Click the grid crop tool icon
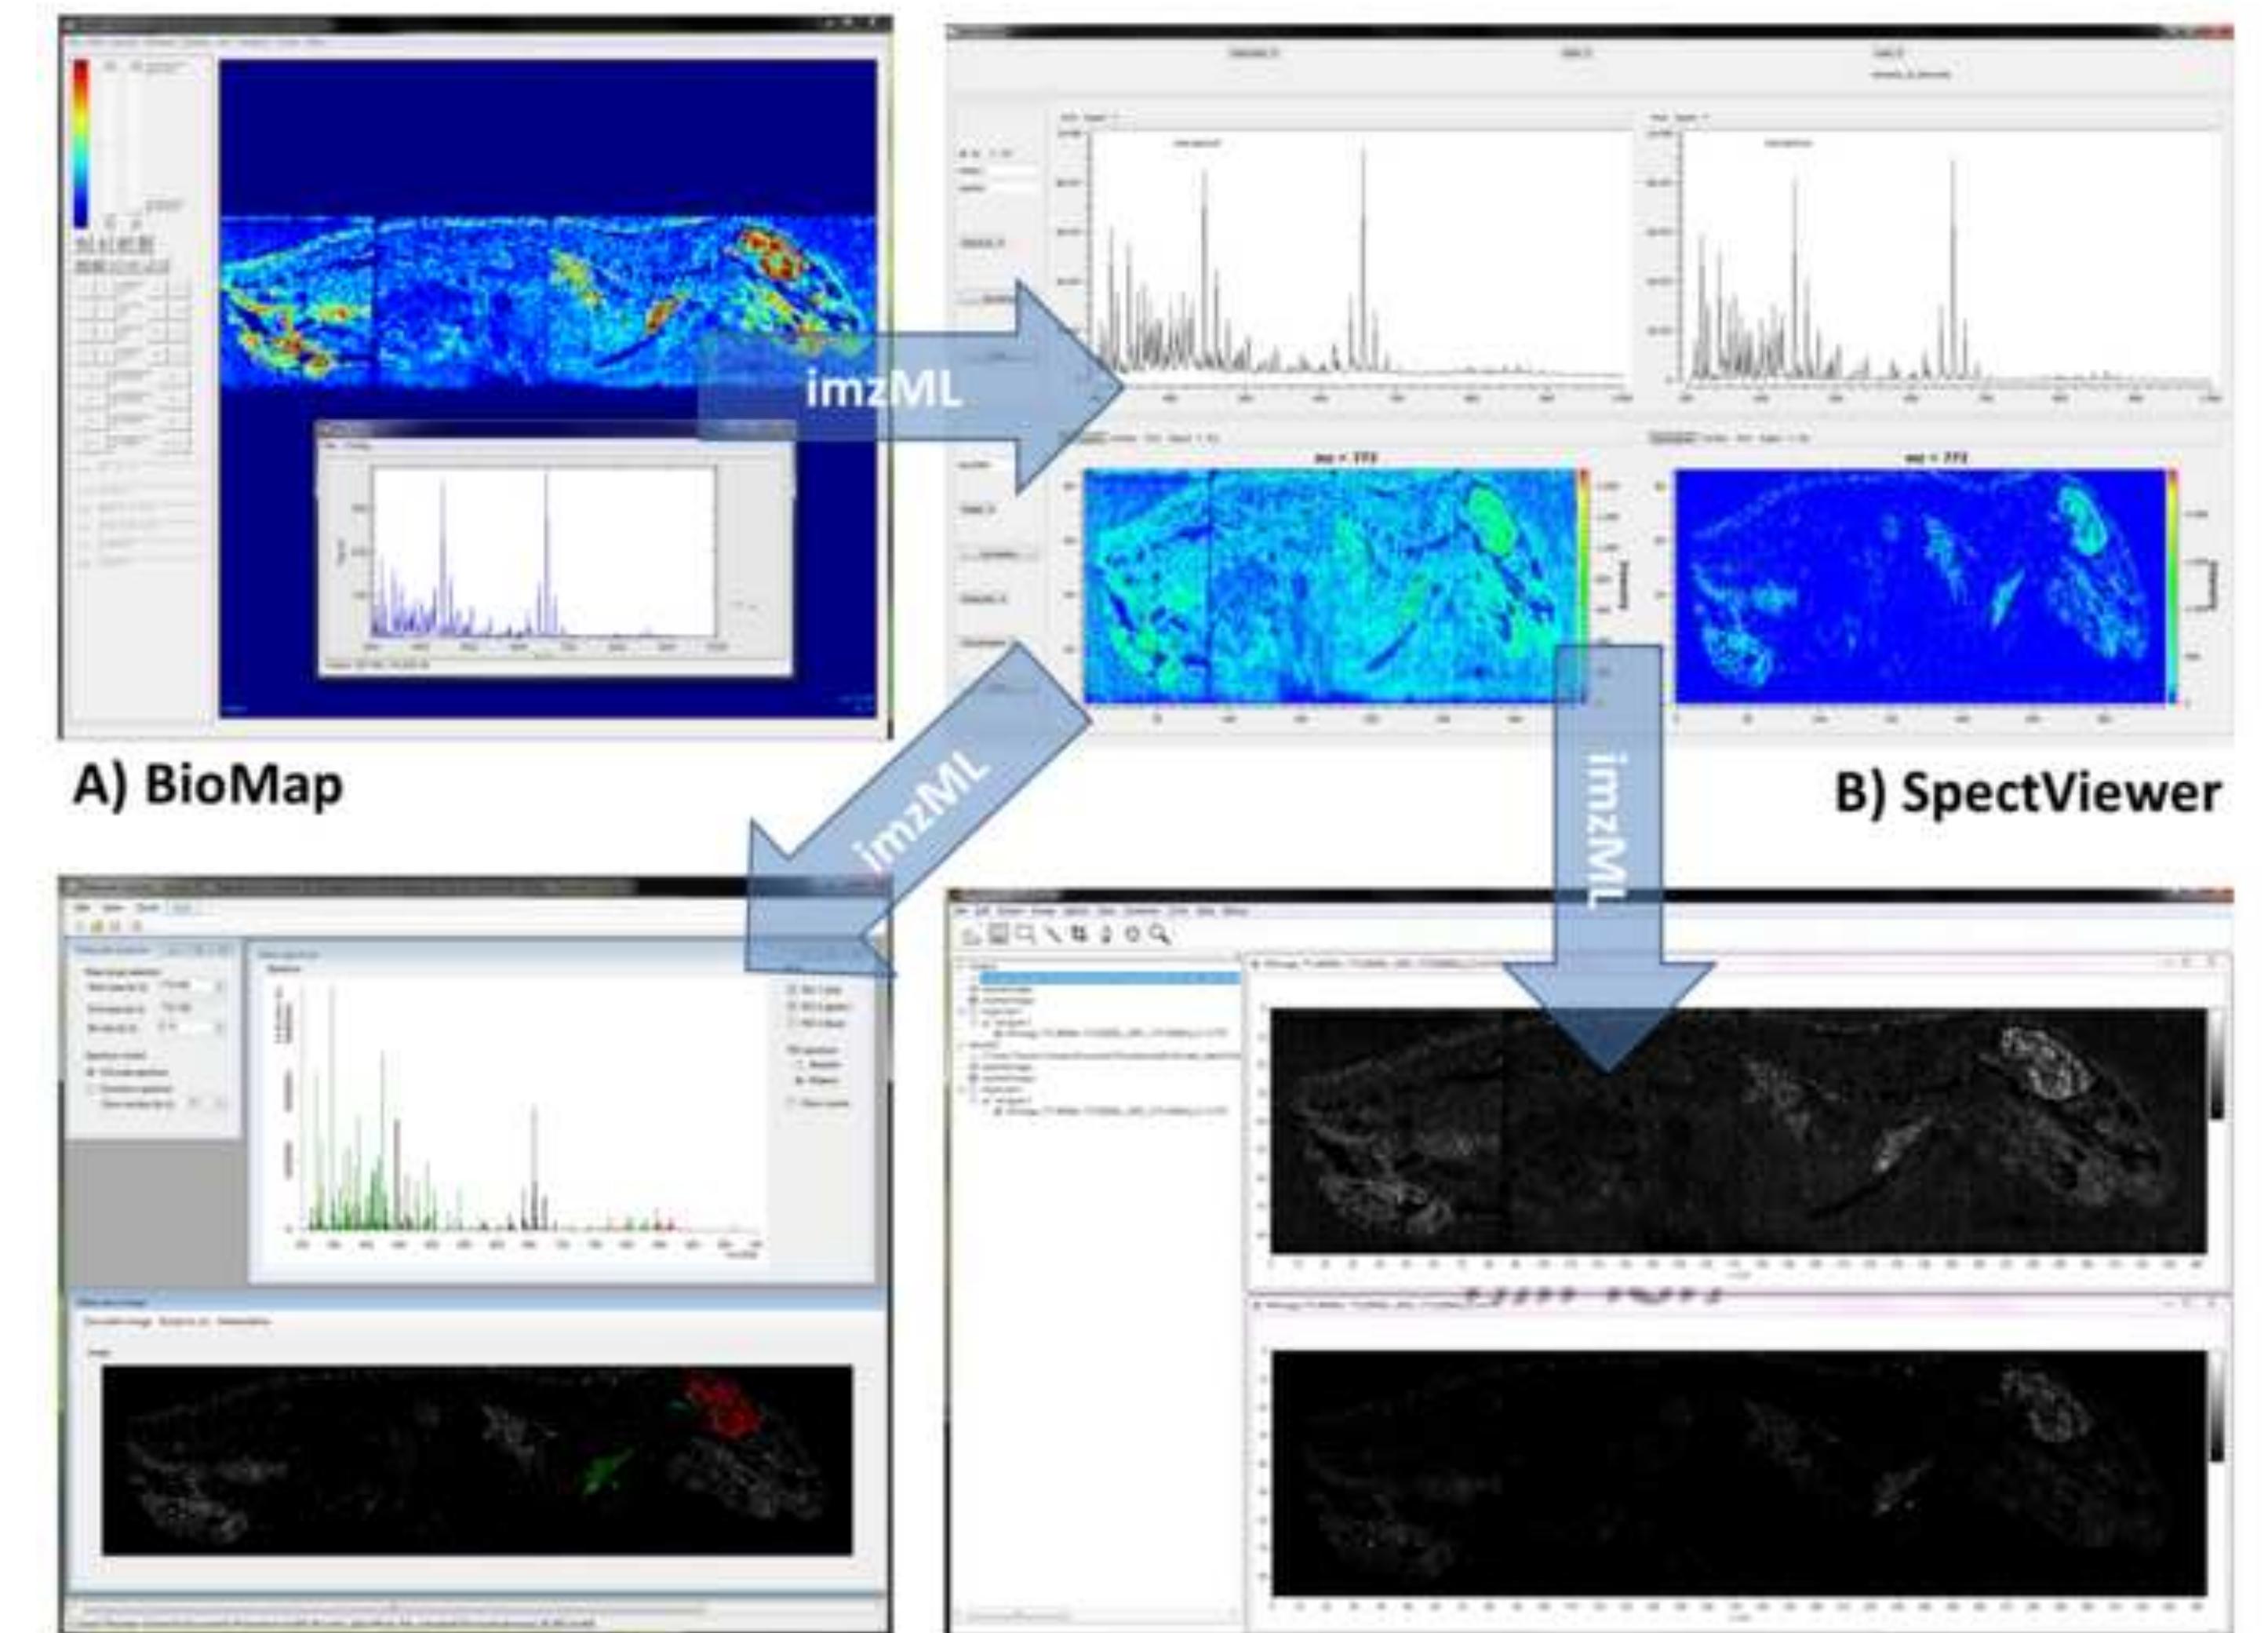This screenshot has width=2268, height=1633. point(1080,934)
